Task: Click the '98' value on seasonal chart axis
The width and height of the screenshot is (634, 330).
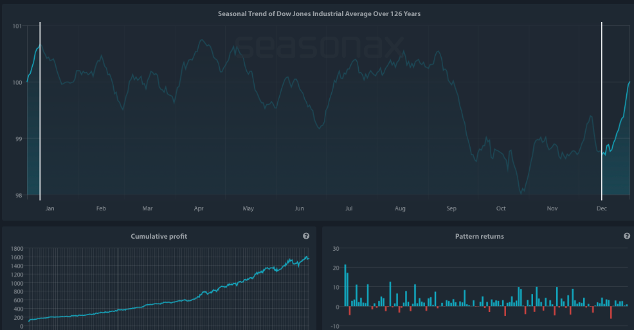Action: click(x=19, y=196)
